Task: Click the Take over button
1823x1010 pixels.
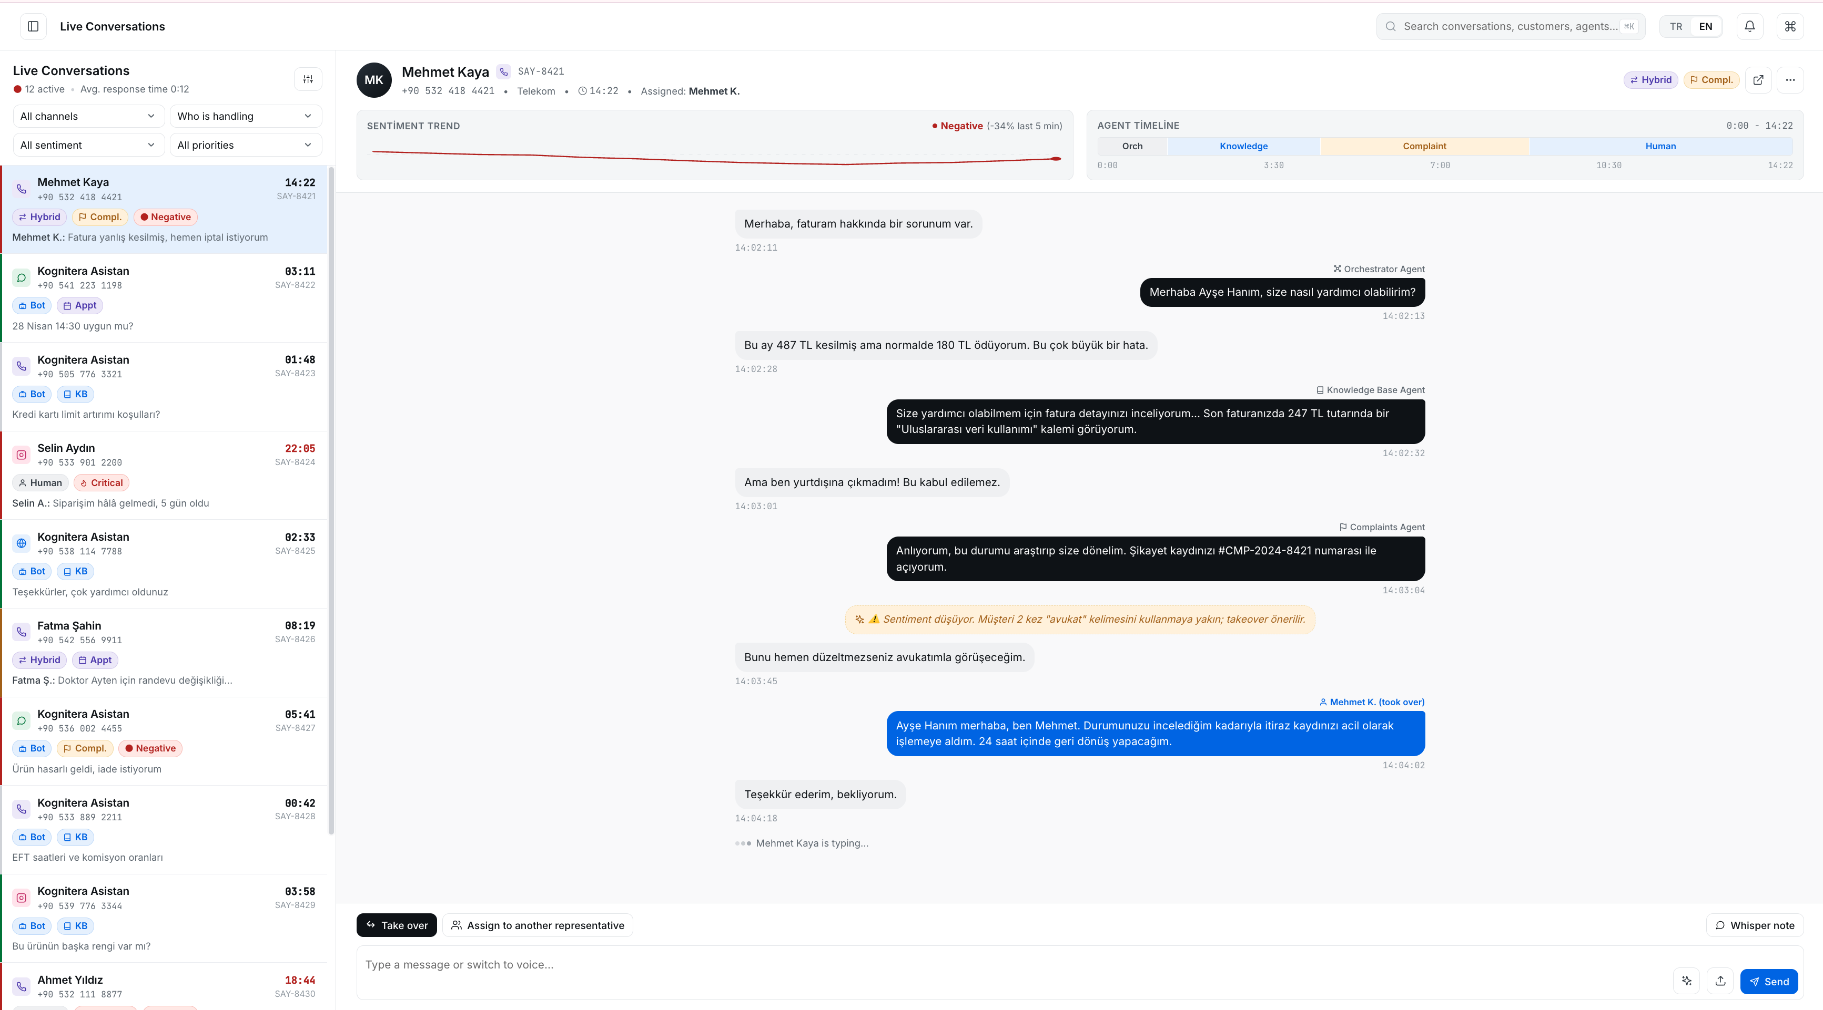Action: [397, 925]
